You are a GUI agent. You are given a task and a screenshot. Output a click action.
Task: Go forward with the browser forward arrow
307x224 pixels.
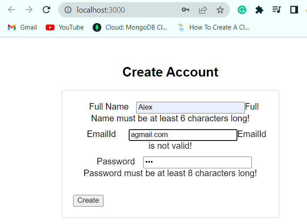[x=29, y=10]
